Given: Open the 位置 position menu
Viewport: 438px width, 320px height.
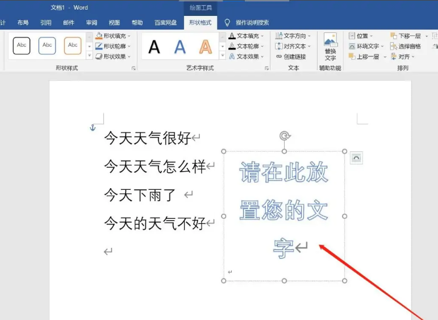Looking at the screenshot, I should [361, 36].
